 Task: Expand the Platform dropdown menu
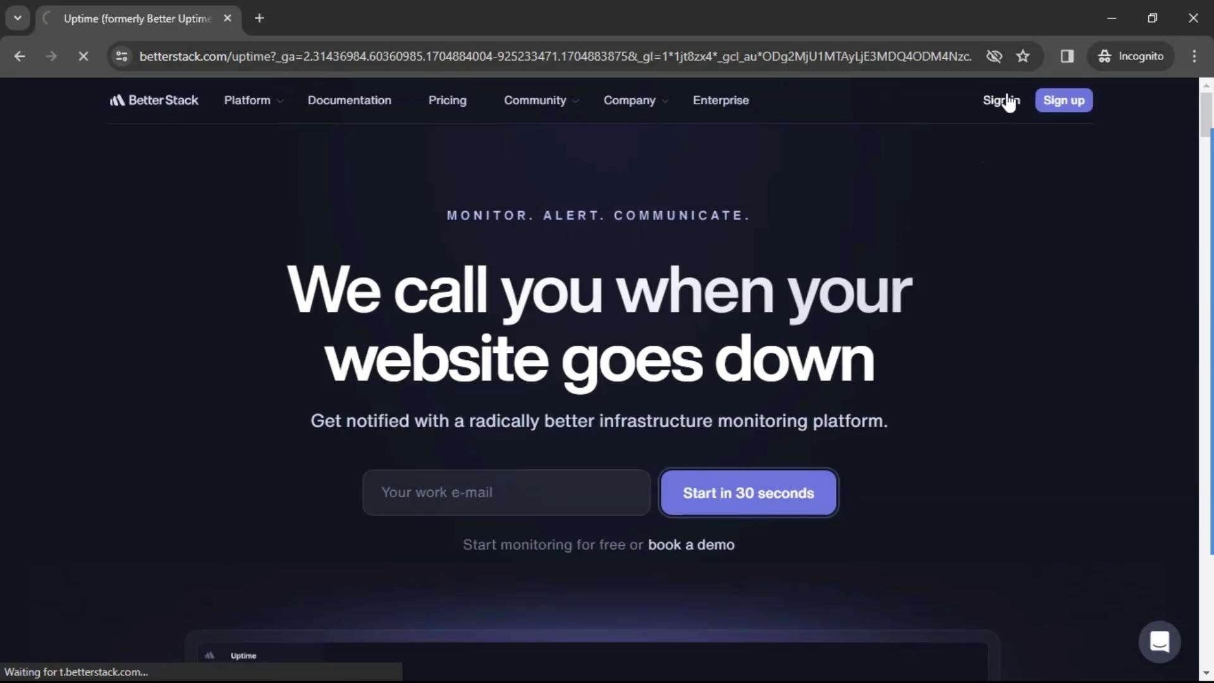[253, 100]
